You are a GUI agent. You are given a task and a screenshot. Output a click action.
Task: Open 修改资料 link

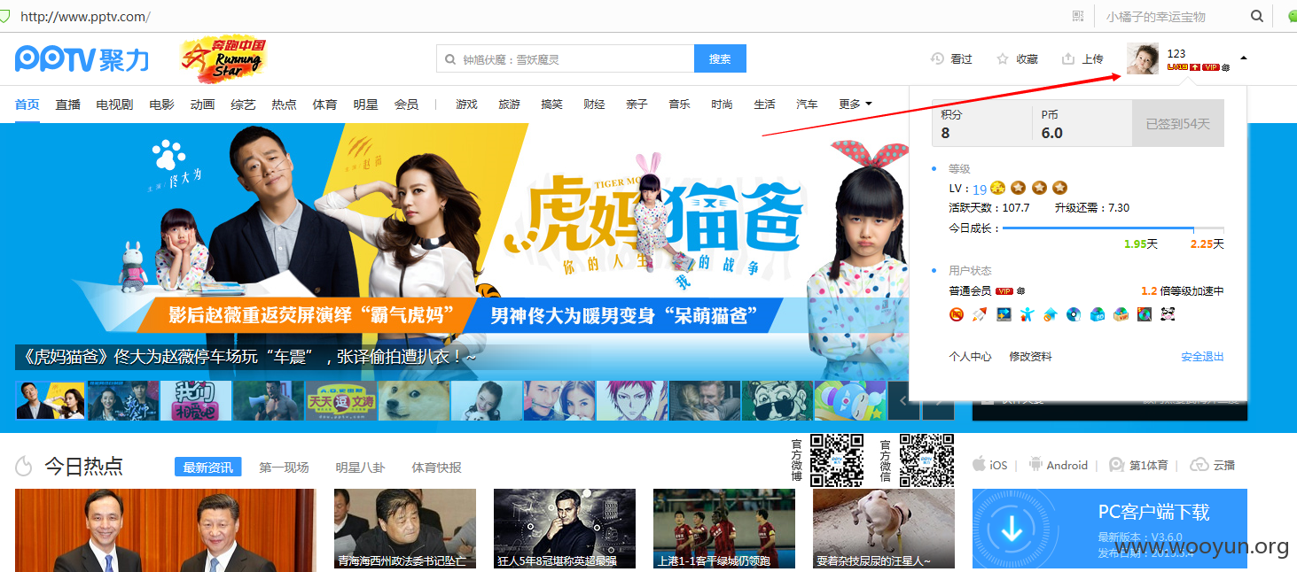1031,356
